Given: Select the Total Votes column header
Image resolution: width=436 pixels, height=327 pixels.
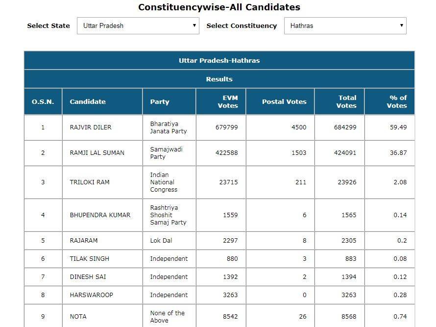Looking at the screenshot, I should tap(346, 102).
